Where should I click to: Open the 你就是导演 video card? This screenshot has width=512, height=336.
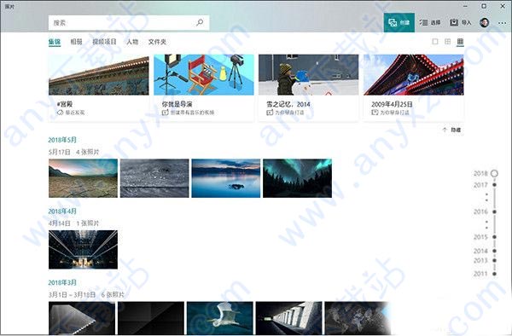[x=204, y=88]
